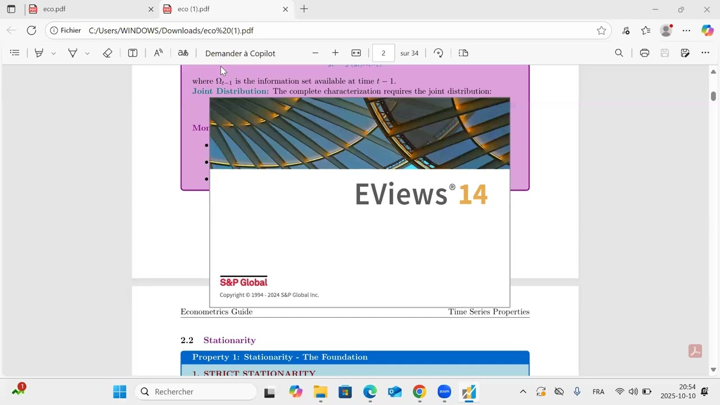Viewport: 720px width, 405px height.
Task: Select the PDF highlight tool
Action: [x=39, y=53]
